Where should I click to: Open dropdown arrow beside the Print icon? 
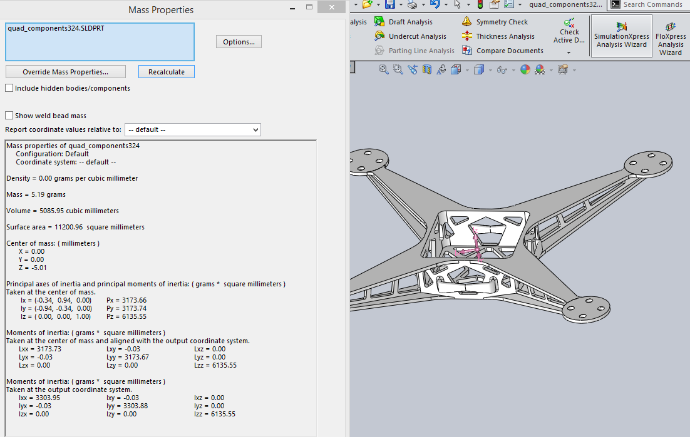pyautogui.click(x=423, y=5)
